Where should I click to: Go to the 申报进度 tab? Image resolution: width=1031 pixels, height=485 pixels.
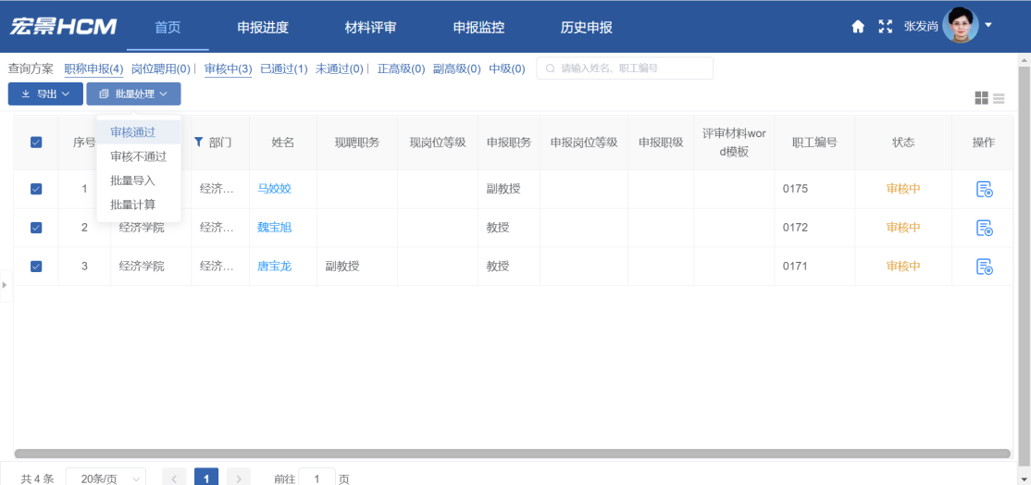point(263,27)
